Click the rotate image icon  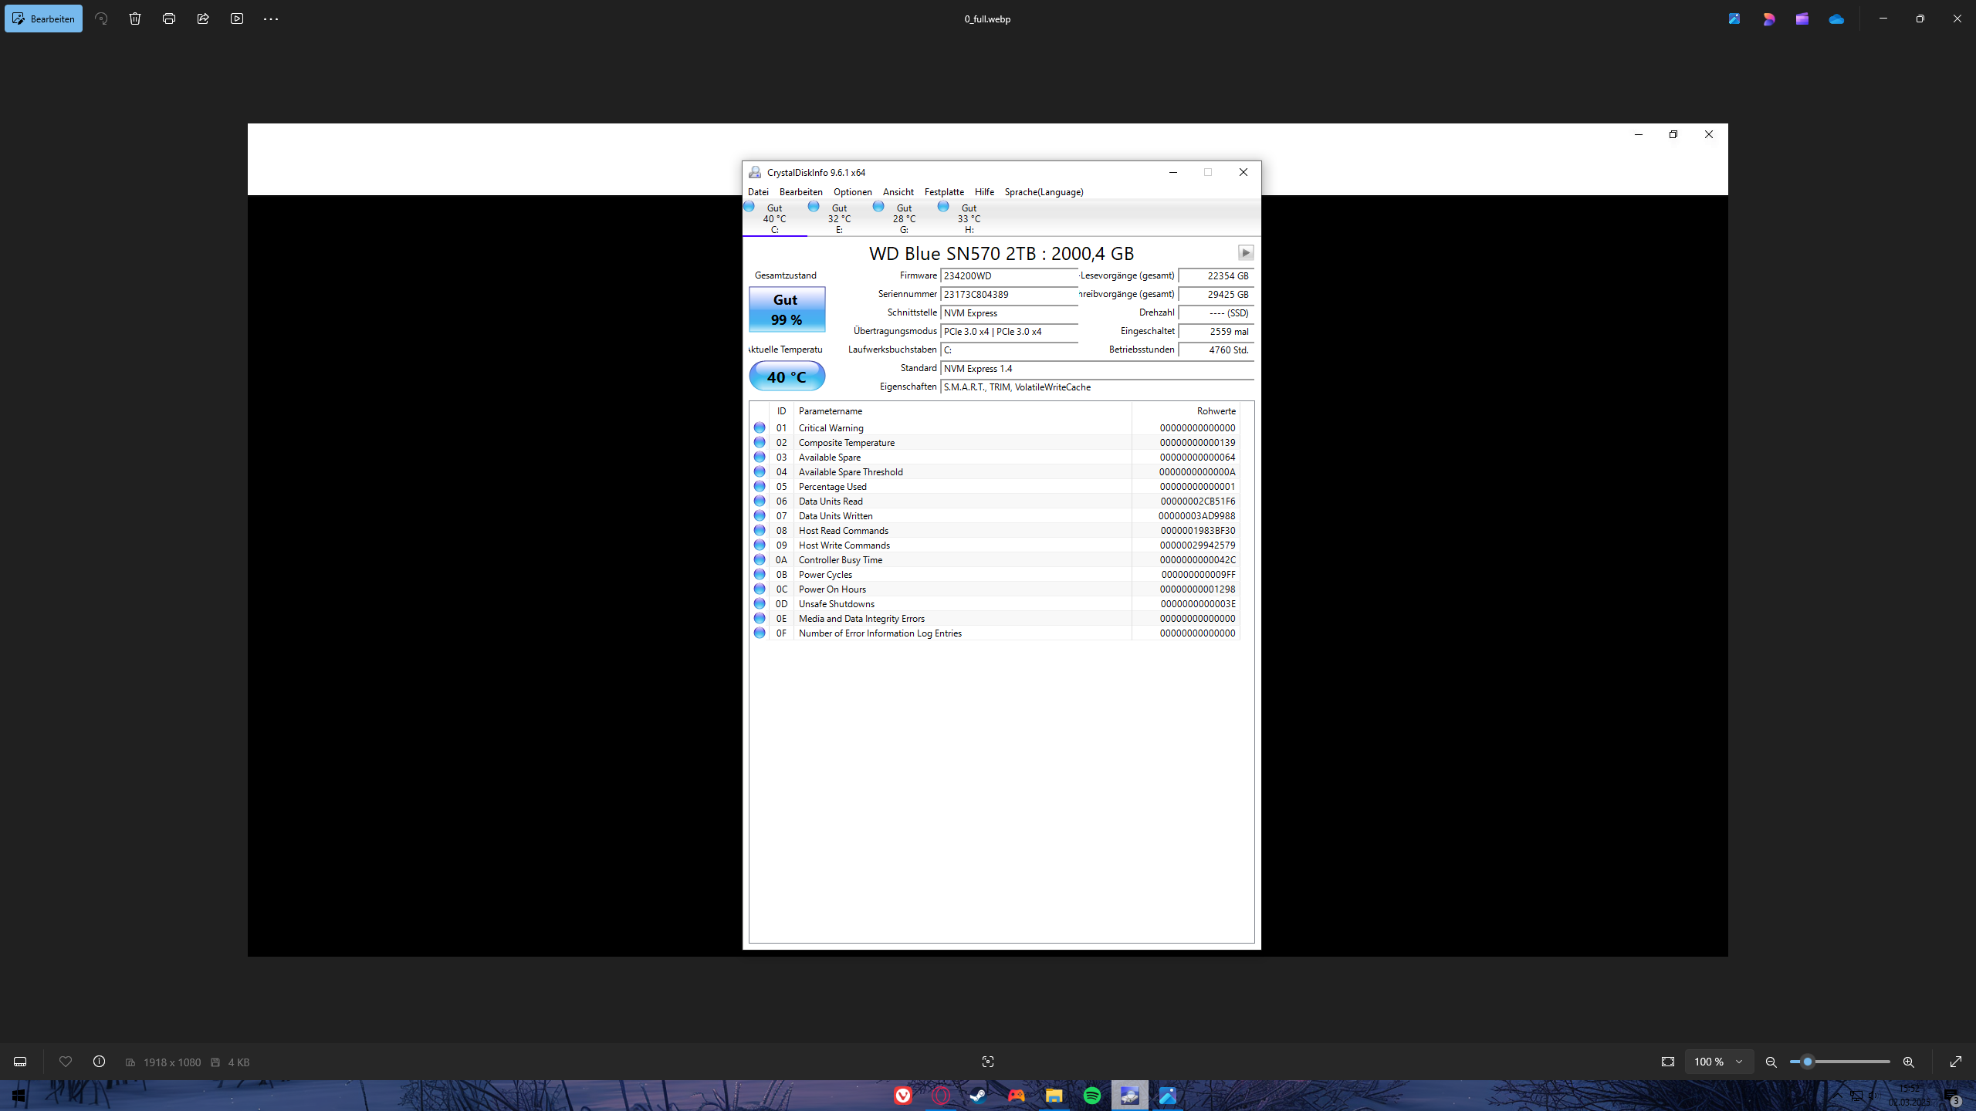[101, 19]
